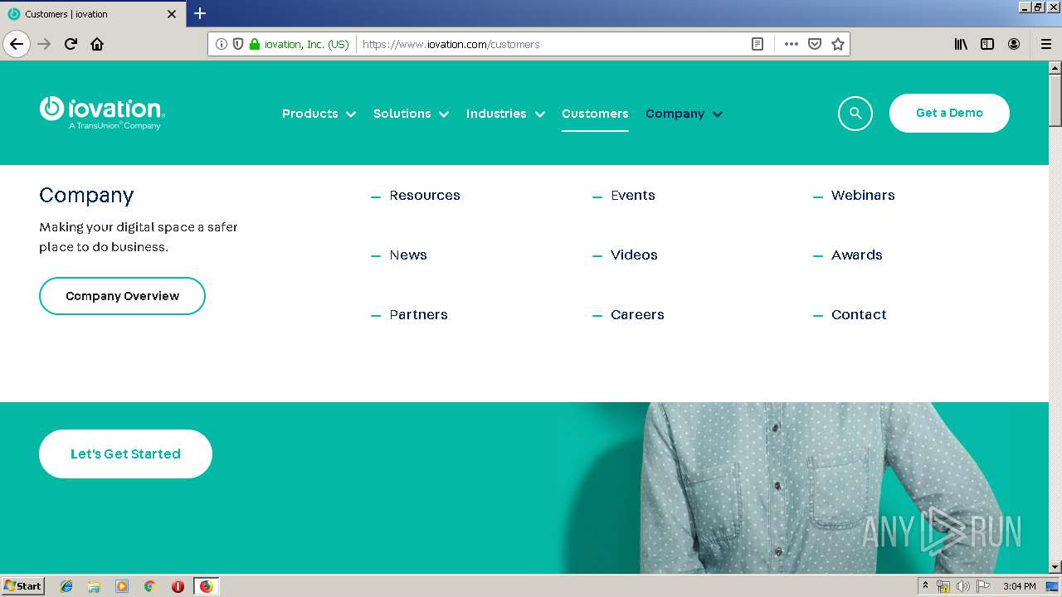This screenshot has height=597, width=1062.
Task: Open the News link
Action: pos(408,255)
